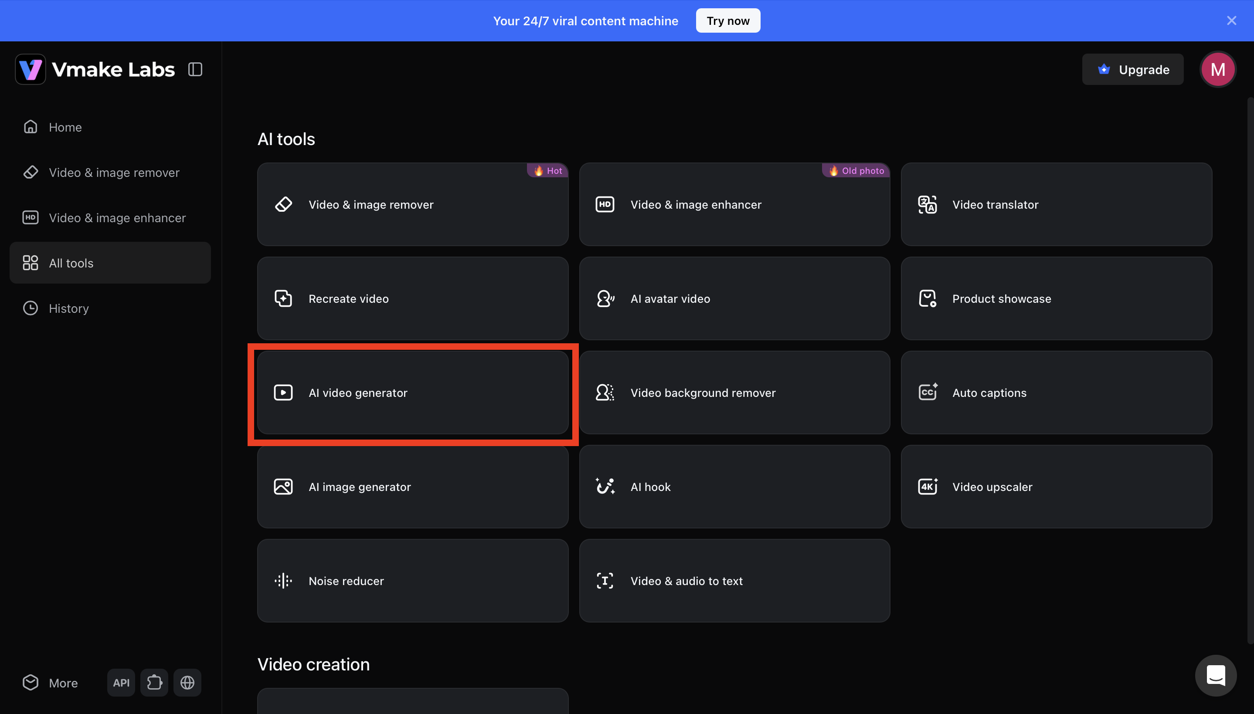This screenshot has height=714, width=1254.
Task: Click the HD icon in the enhancer card
Action: tap(605, 204)
